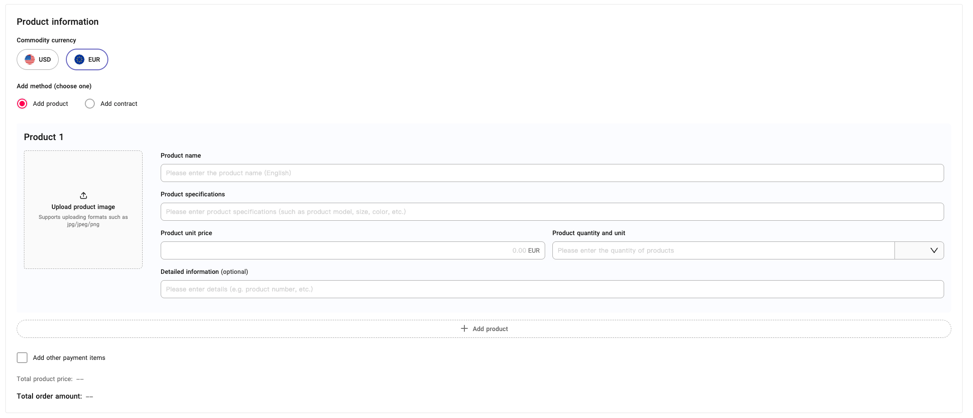Click the EU flag in the currency selector
973x418 pixels.
coord(79,59)
